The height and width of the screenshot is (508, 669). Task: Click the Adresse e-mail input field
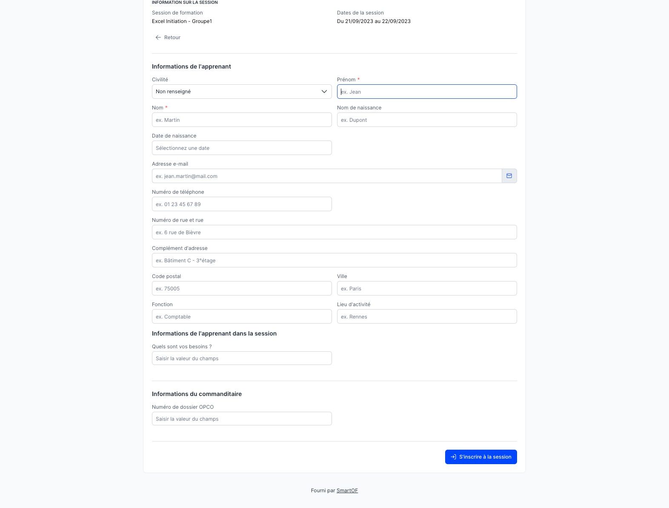click(326, 176)
